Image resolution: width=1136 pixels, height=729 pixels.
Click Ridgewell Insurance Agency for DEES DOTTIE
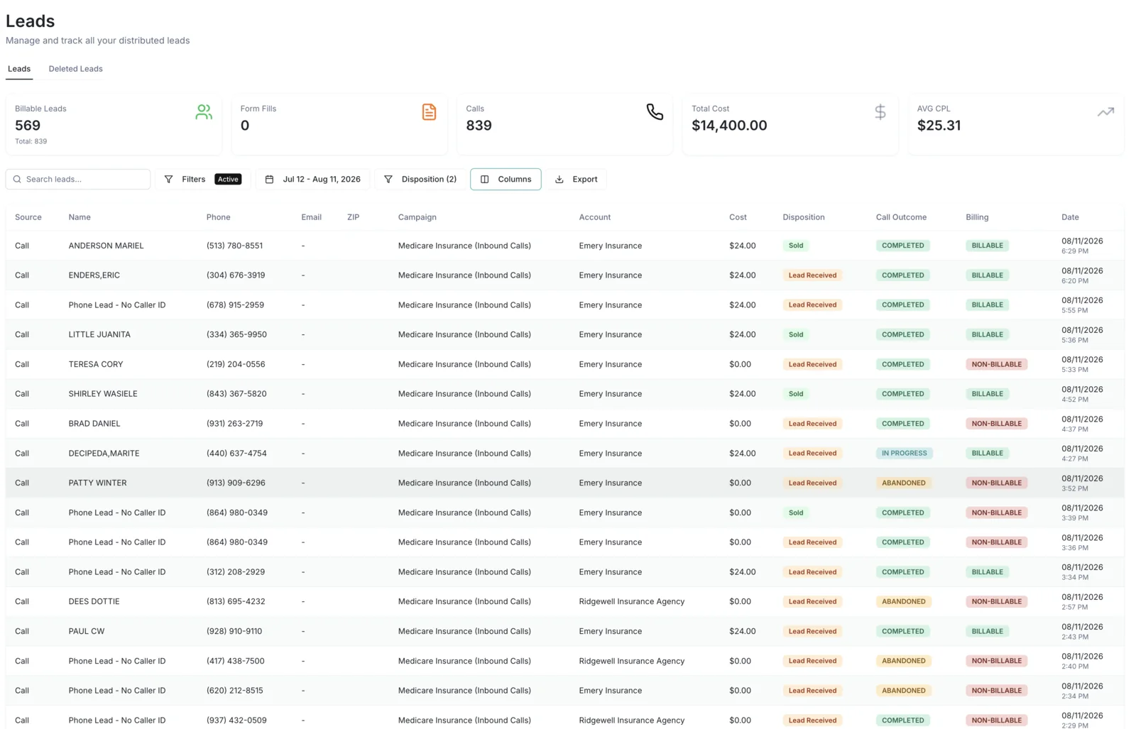coord(632,601)
